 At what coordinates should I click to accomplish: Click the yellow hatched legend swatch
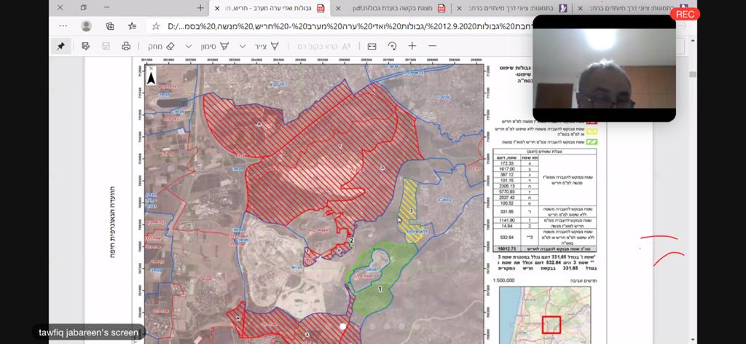point(590,130)
